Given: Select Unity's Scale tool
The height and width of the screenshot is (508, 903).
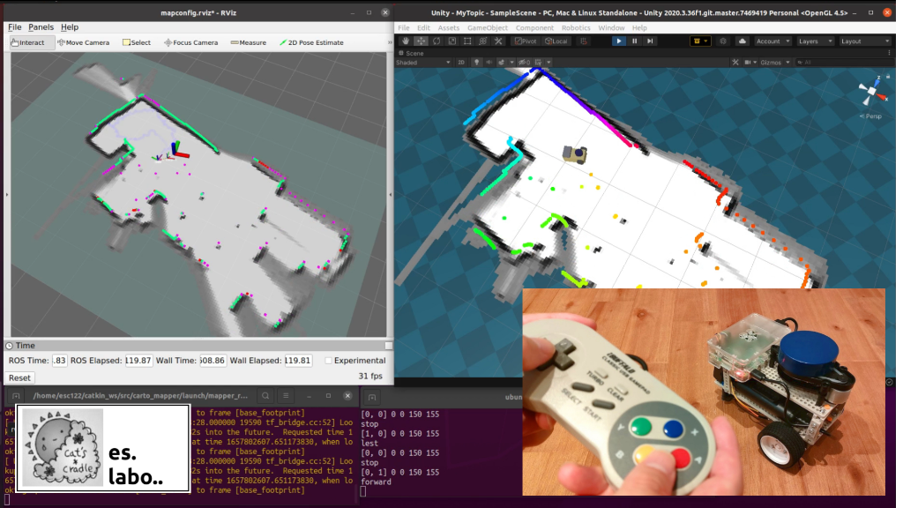Looking at the screenshot, I should coord(452,41).
